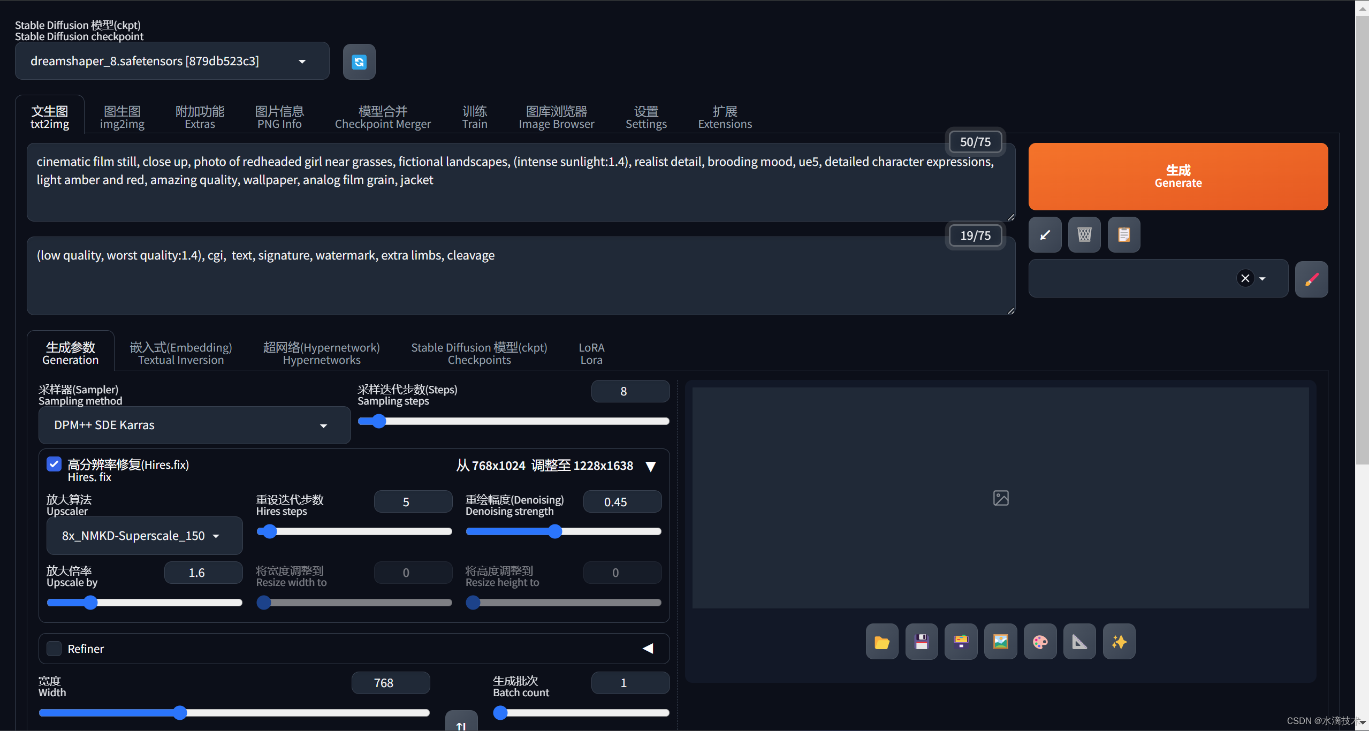Click the Sampling steps slider handle

379,421
